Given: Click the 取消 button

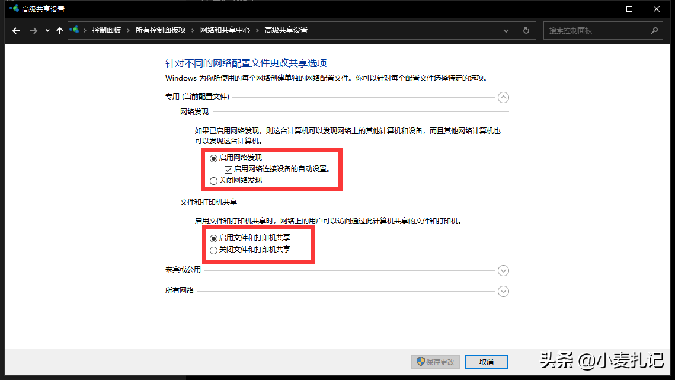Looking at the screenshot, I should pyautogui.click(x=487, y=362).
